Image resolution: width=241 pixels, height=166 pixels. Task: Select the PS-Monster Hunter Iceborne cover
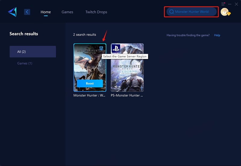pyautogui.click(x=127, y=67)
